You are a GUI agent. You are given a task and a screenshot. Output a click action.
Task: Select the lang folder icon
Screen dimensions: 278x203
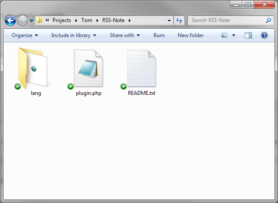point(33,68)
